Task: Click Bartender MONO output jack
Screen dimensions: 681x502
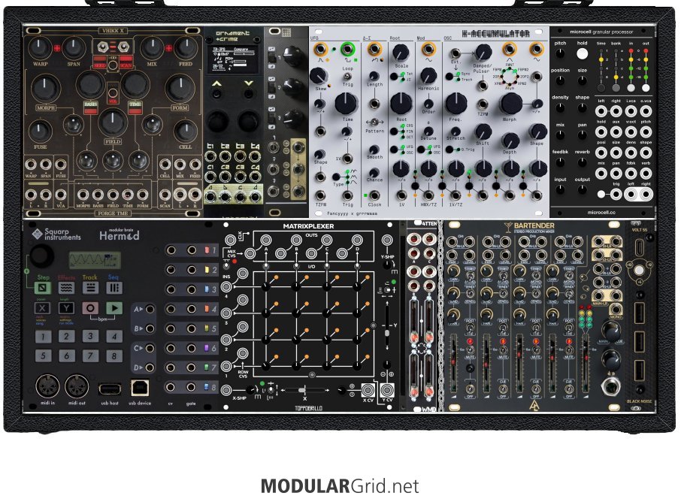Action: point(616,309)
